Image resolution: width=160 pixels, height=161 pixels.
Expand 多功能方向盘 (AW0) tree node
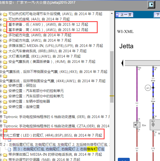[x=1, y=35]
